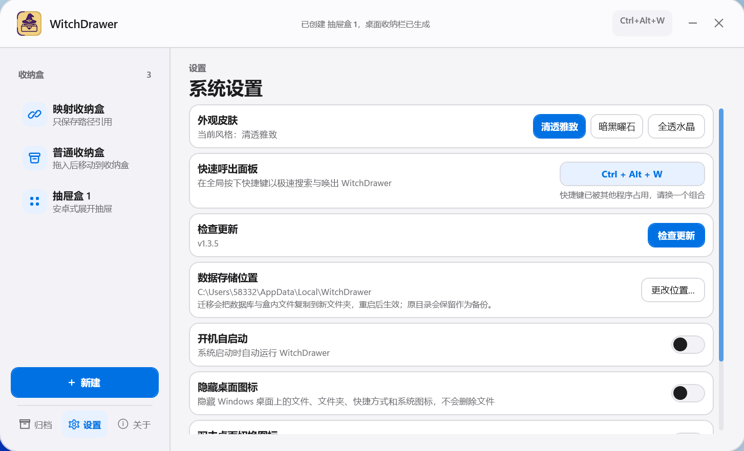
Task: Switch to the 设置 tab
Action: click(x=85, y=424)
